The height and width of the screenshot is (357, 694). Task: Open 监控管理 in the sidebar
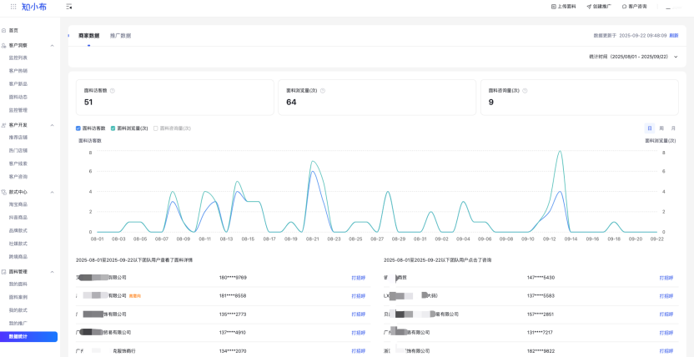[x=18, y=110]
